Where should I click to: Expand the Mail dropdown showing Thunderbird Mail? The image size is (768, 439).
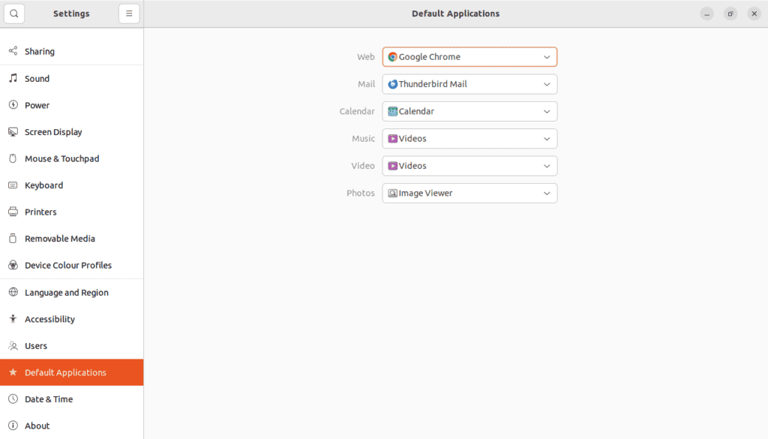pos(469,84)
